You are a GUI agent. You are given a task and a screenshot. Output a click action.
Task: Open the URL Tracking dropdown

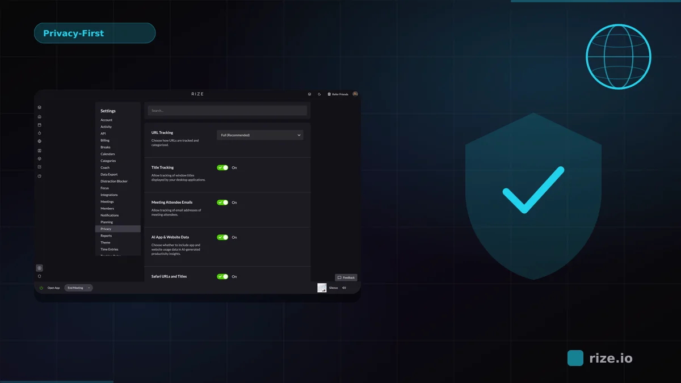point(260,135)
